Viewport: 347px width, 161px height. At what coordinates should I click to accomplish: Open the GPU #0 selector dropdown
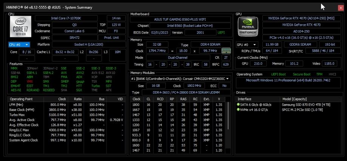pyautogui.click(x=247, y=44)
